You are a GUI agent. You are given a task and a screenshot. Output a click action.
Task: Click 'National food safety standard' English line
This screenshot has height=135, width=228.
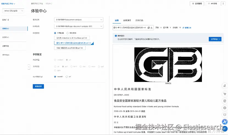click(x=146, y=107)
